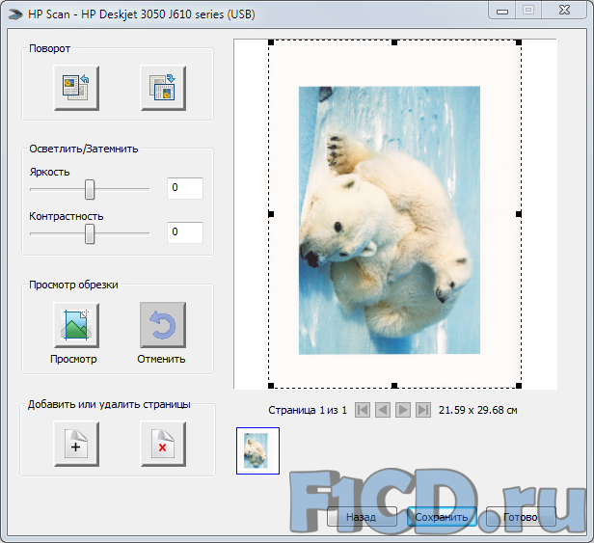The image size is (594, 543).
Task: Add a new page to the scan
Action: [76, 444]
